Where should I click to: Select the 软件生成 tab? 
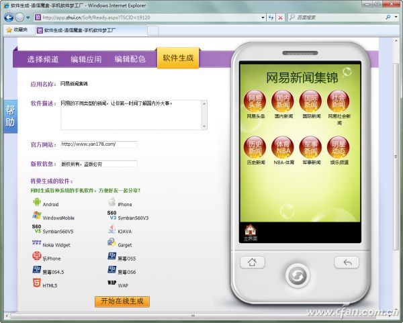coord(178,58)
